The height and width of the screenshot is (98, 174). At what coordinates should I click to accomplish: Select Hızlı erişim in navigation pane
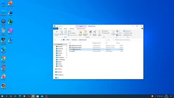coord(60,44)
